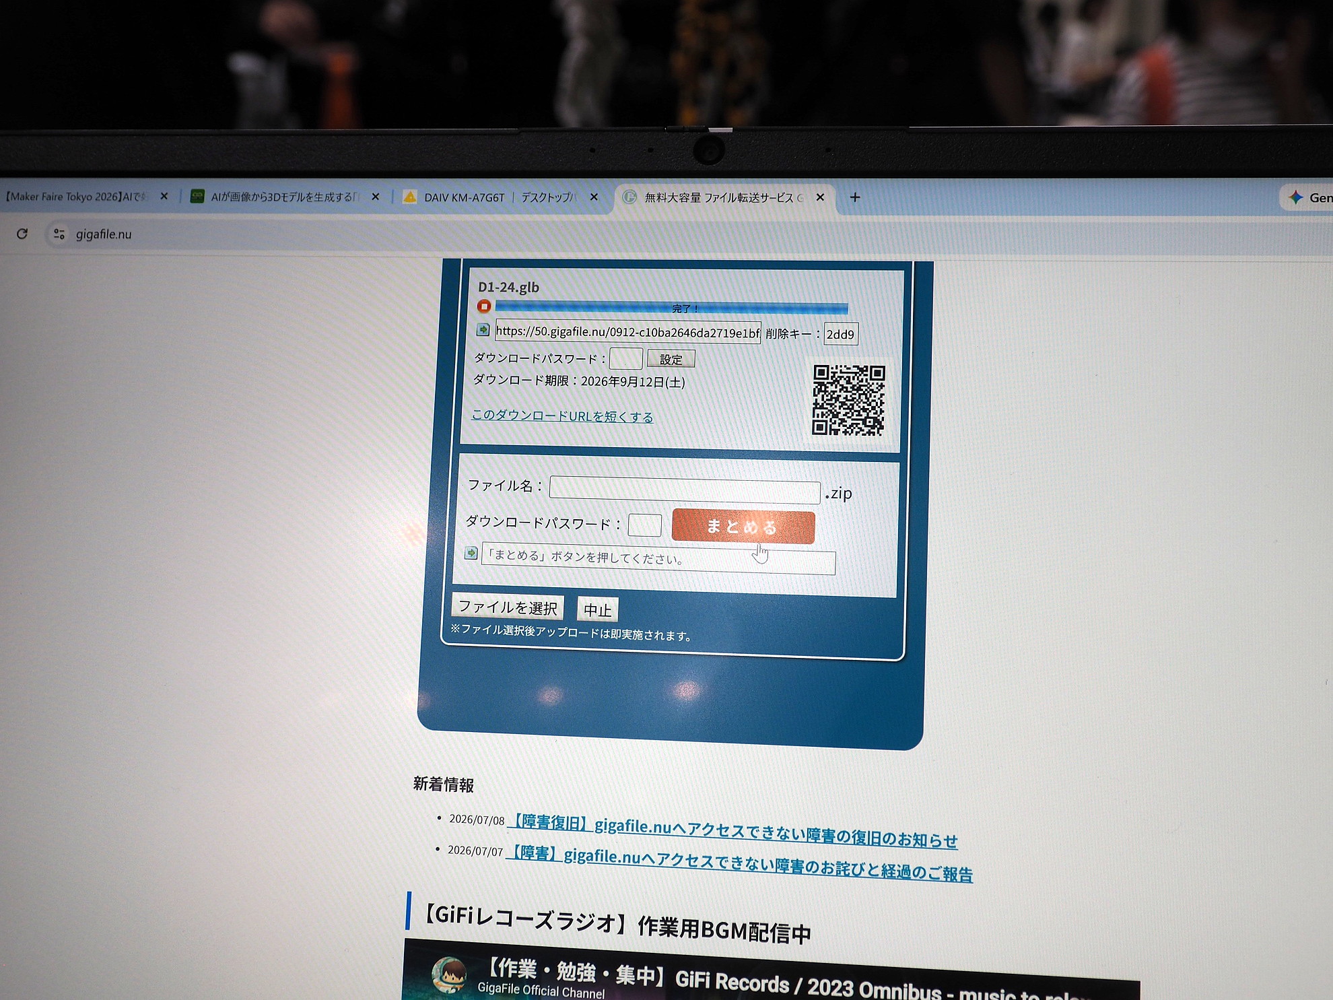The image size is (1333, 1000).
Task: Open the 2026/07/08 障害復旧 notice link
Action: (x=732, y=831)
